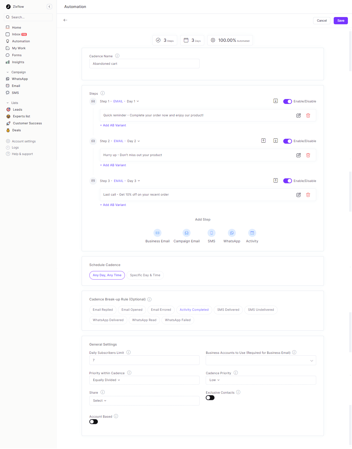Enable the Account Based toggle

pos(94,422)
